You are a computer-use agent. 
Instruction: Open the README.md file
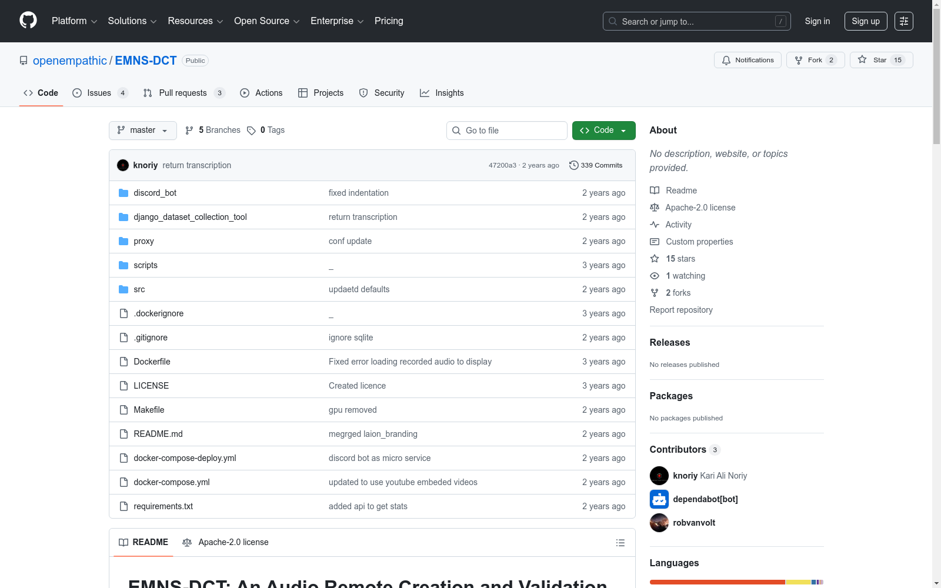point(158,434)
